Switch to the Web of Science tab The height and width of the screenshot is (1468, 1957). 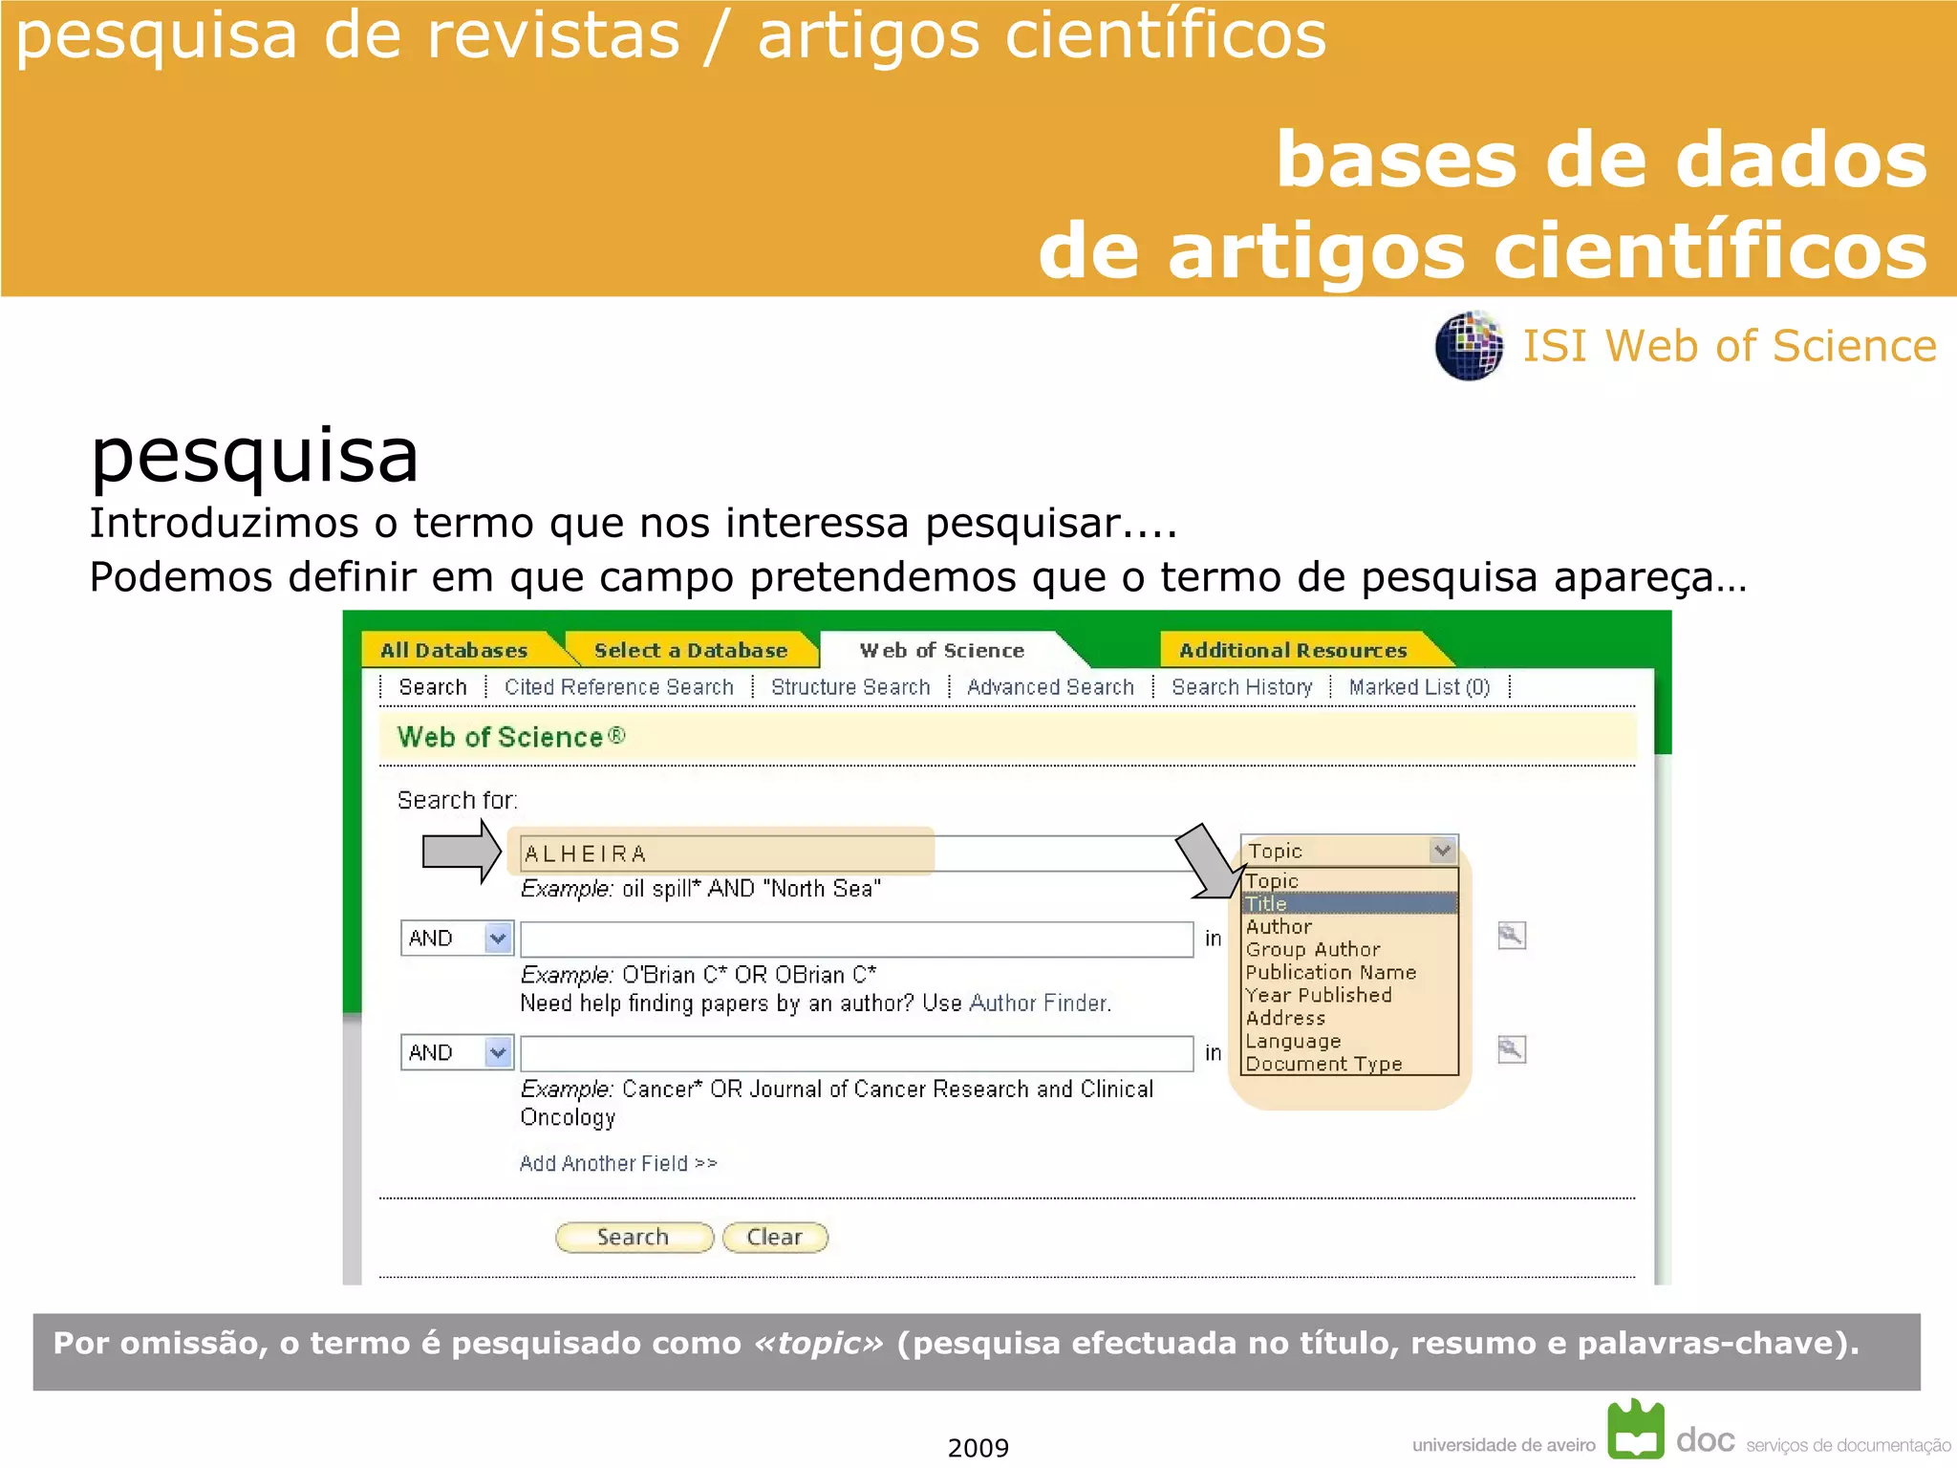point(942,650)
